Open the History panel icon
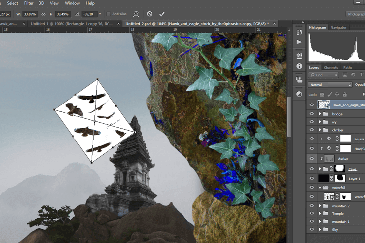This screenshot has height=243, width=365. click(299, 33)
